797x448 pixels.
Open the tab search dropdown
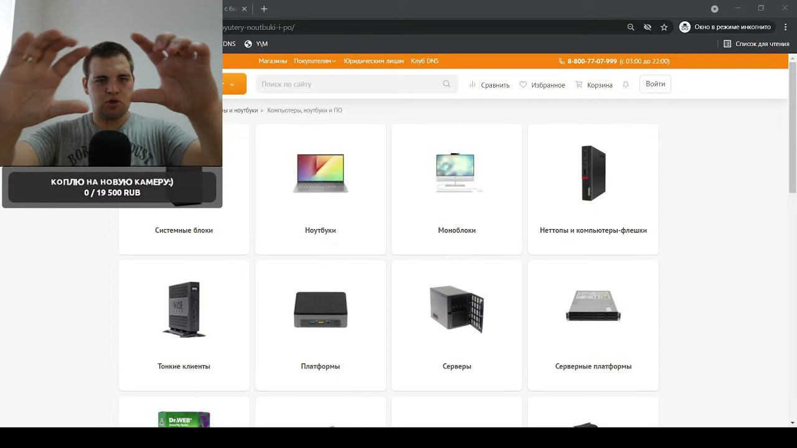point(715,9)
